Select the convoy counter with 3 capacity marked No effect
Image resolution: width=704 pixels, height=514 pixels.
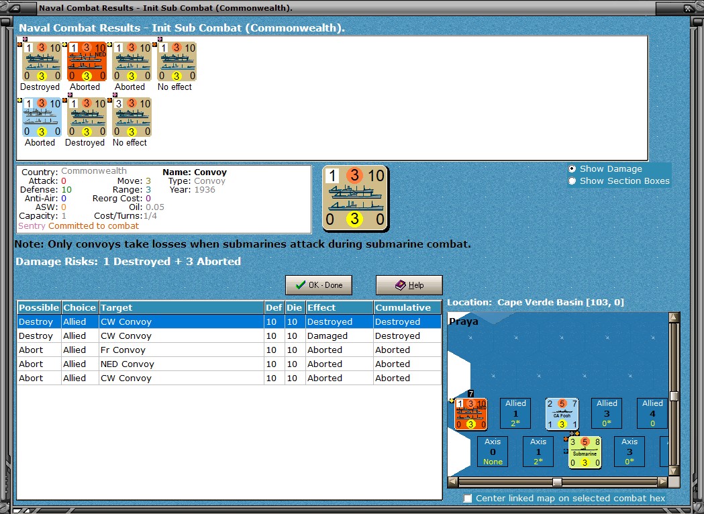coord(132,117)
